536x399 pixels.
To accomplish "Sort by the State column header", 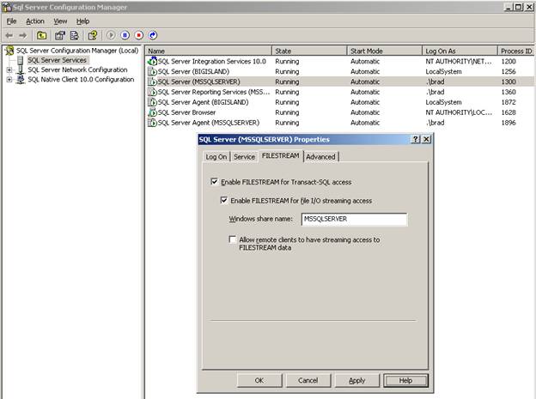I will click(x=309, y=51).
